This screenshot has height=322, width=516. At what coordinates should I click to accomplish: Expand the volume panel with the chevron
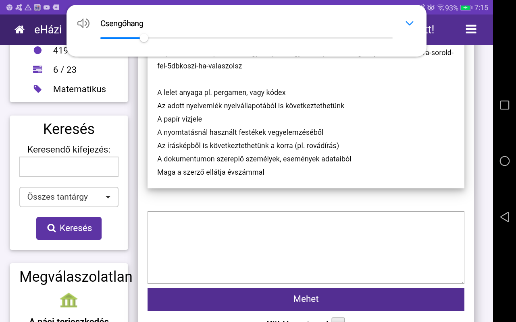point(410,23)
